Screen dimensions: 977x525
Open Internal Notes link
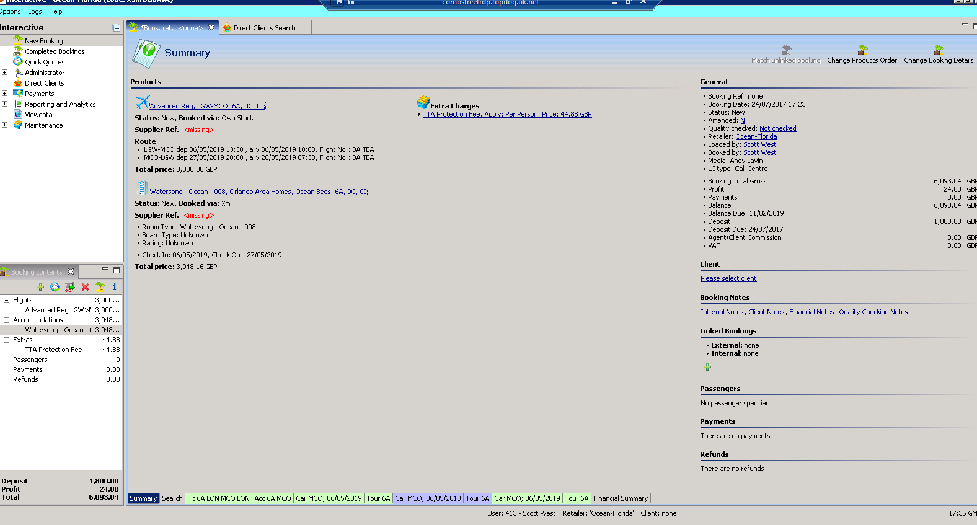(722, 312)
